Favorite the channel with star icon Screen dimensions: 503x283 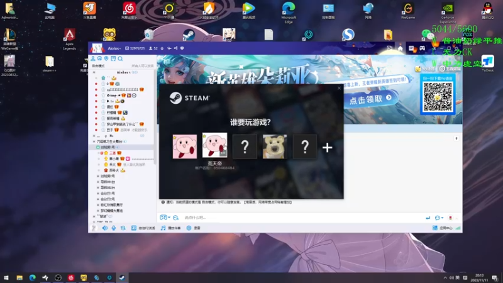[162, 48]
